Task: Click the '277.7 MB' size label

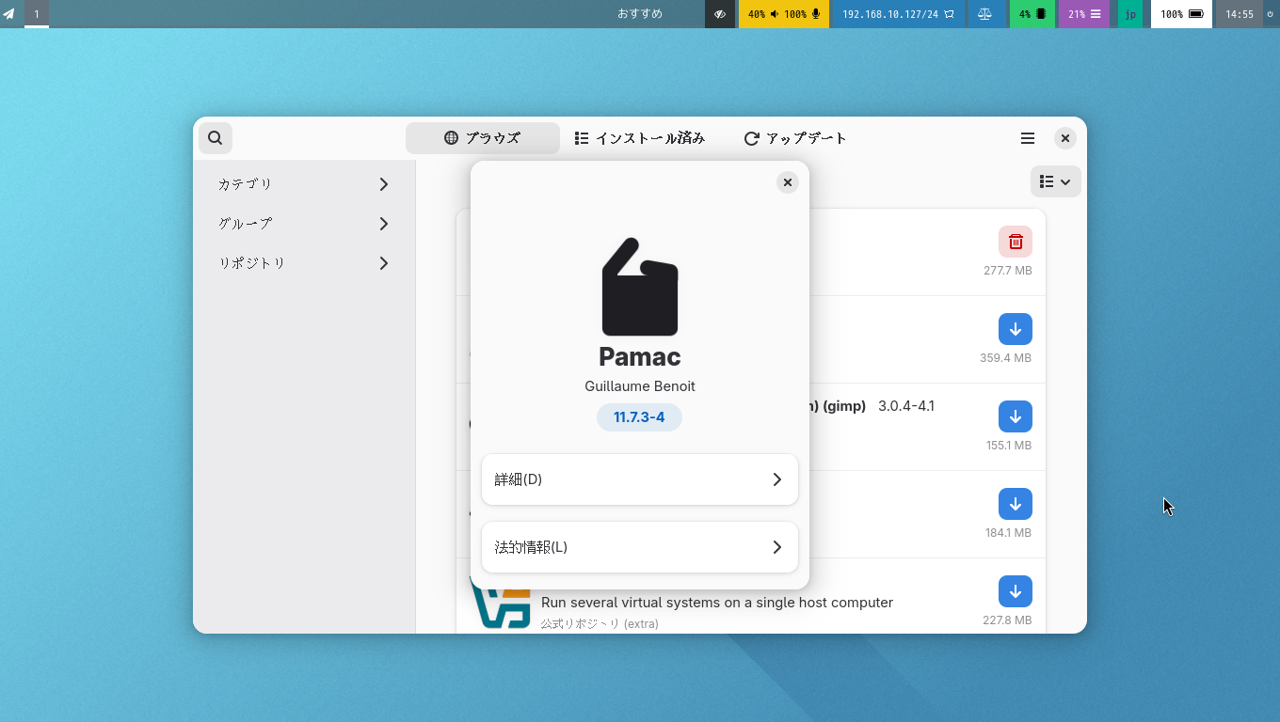Action: 1008,271
